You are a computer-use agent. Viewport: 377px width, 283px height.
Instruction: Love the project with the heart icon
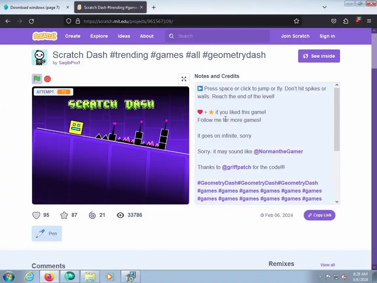[x=36, y=215]
